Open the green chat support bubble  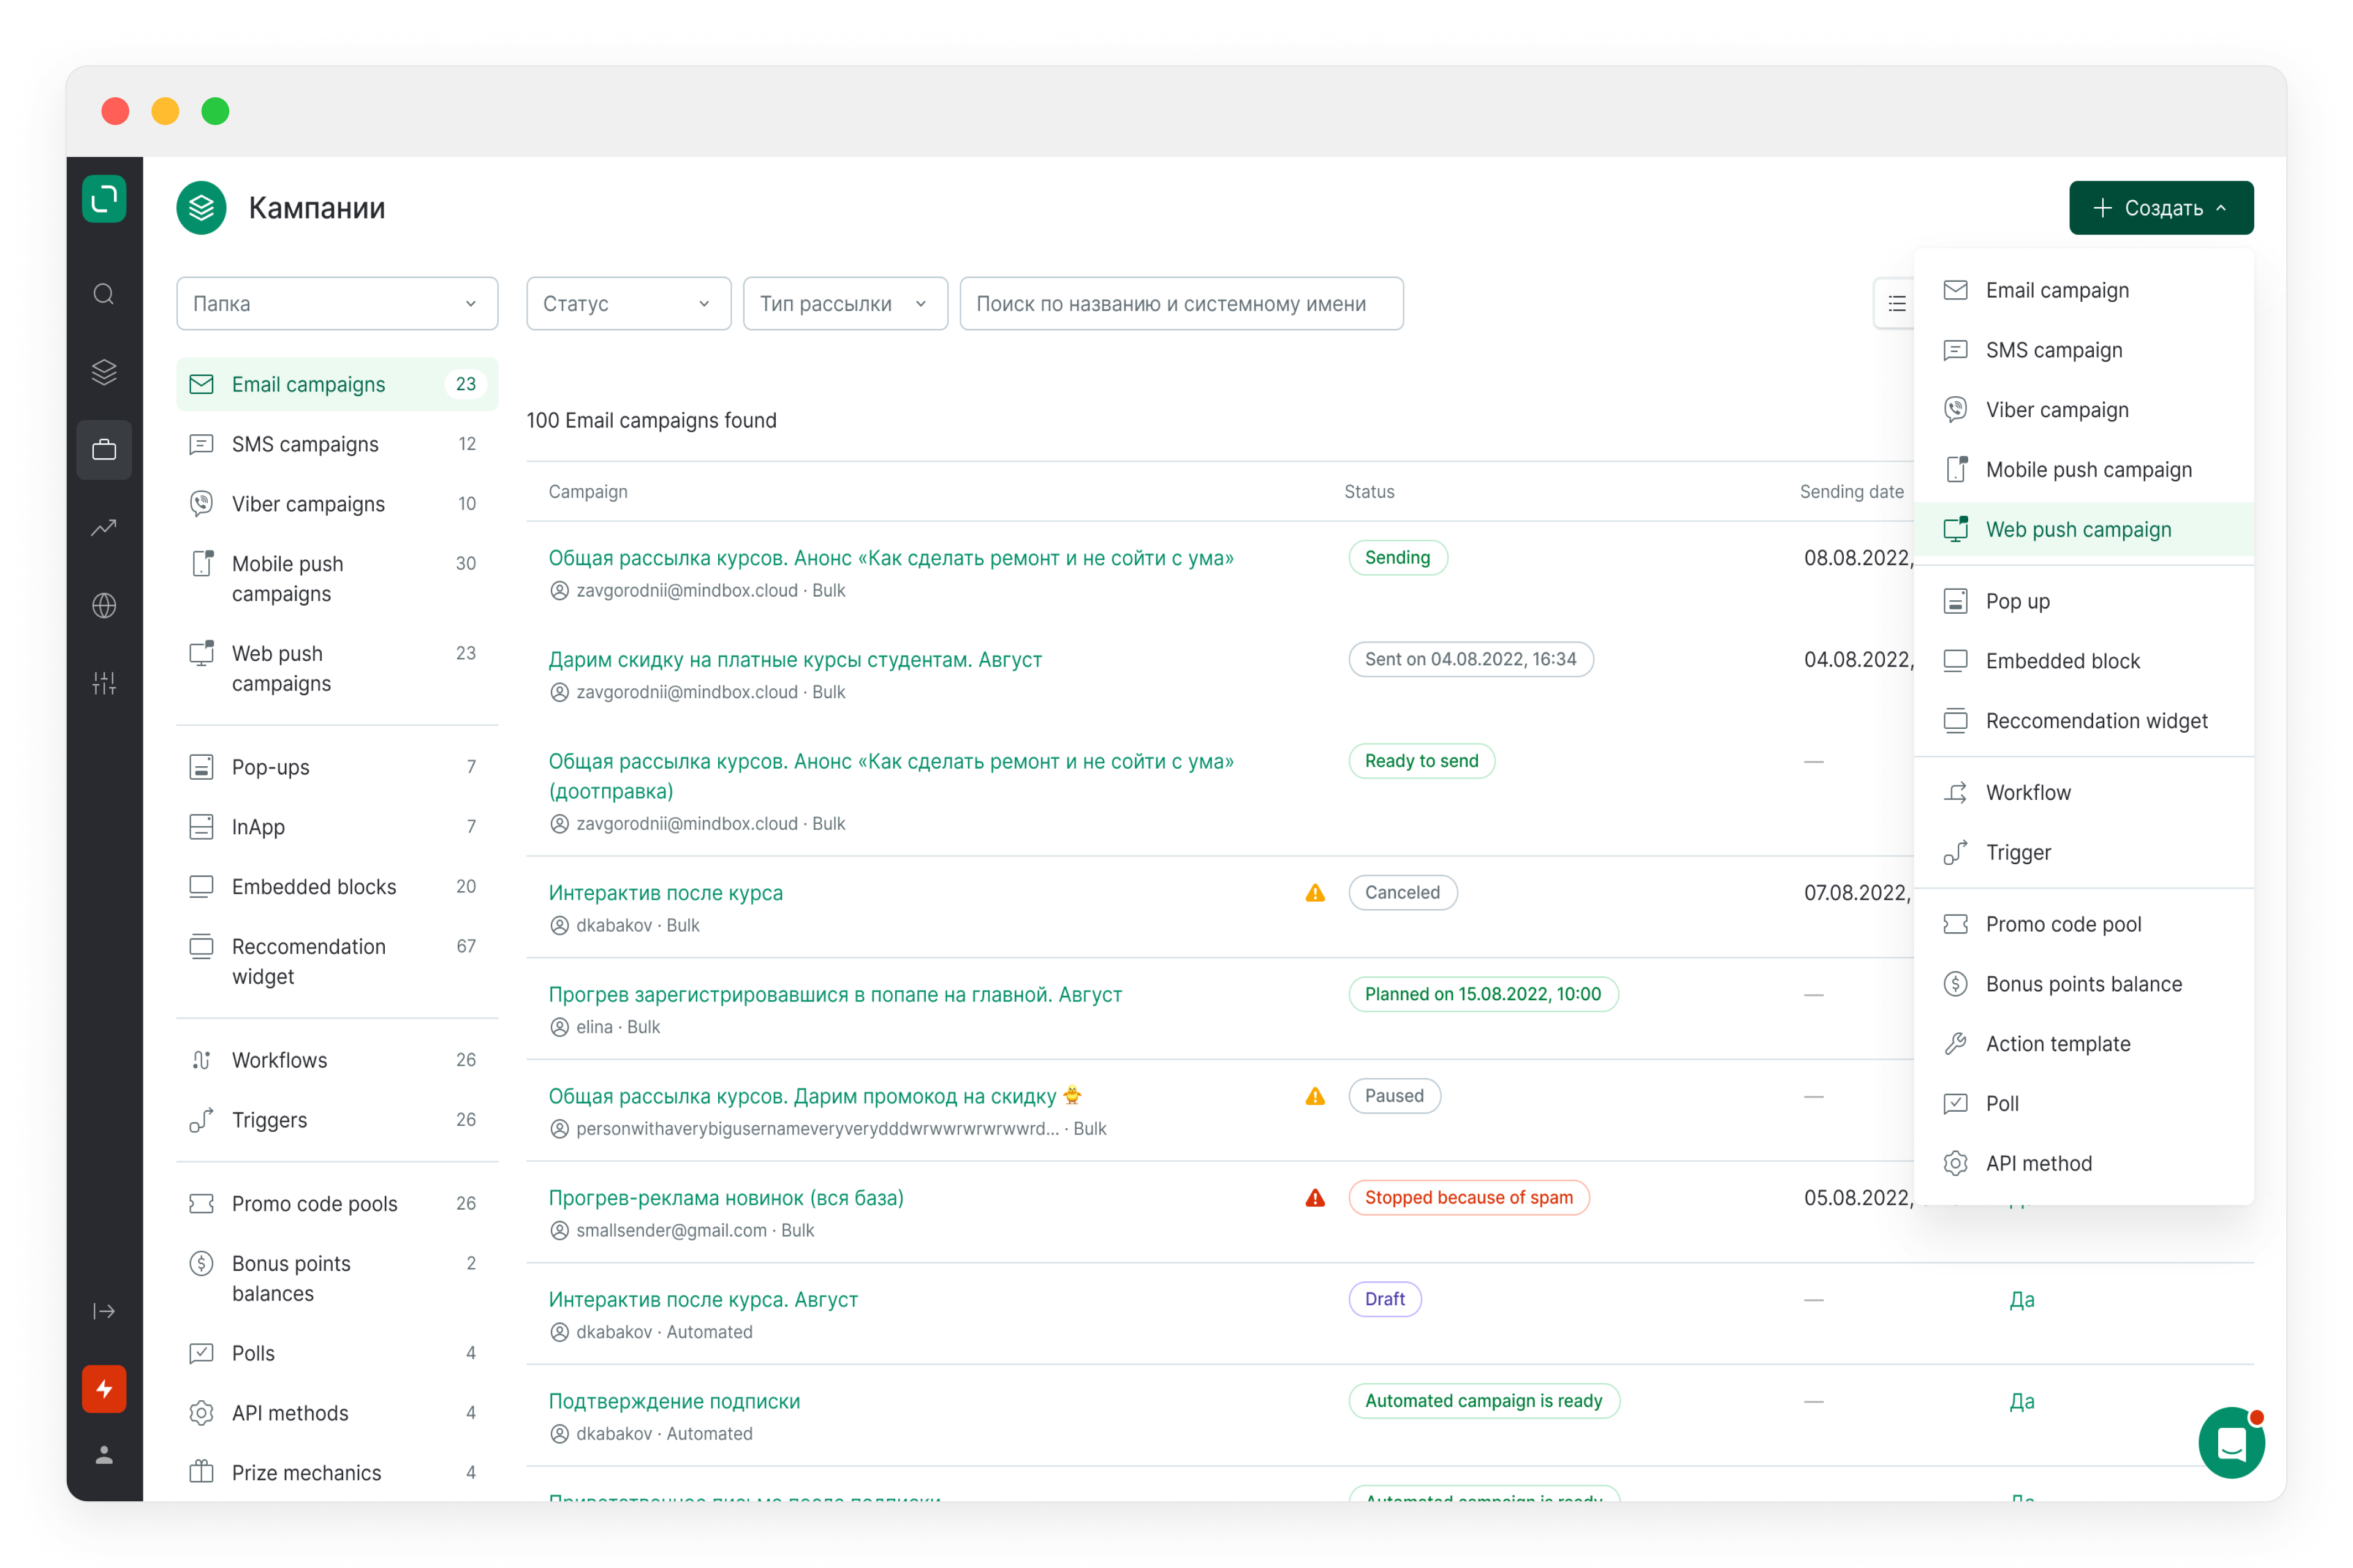pyautogui.click(x=2231, y=1442)
